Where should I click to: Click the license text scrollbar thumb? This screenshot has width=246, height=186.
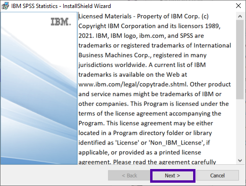(x=240, y=60)
